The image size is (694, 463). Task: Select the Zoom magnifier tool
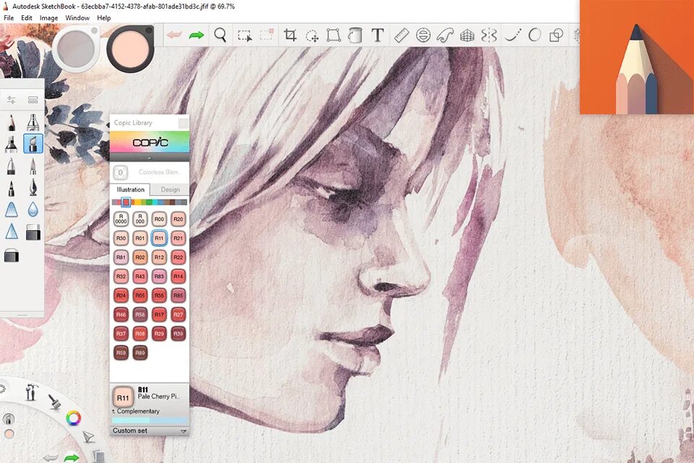[220, 35]
